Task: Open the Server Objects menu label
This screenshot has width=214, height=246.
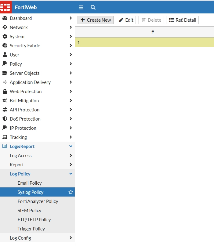Action: [x=24, y=73]
